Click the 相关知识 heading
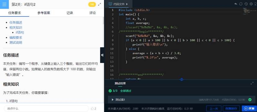This screenshot has width=257, height=112. click(11, 84)
